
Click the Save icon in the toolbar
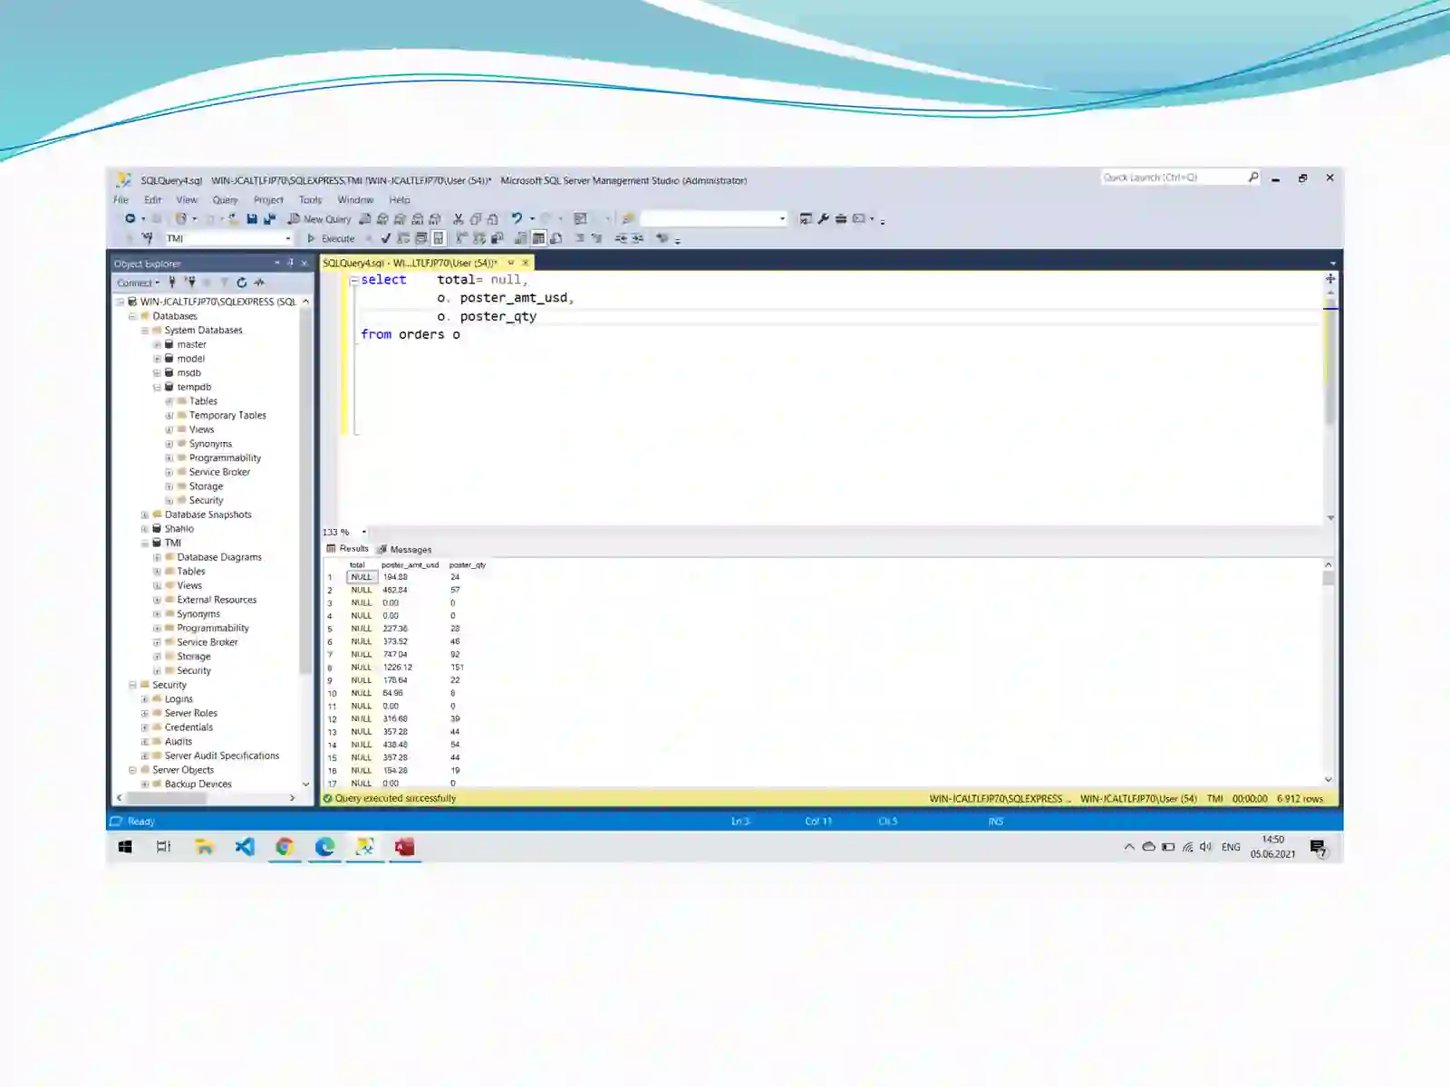coord(252,218)
